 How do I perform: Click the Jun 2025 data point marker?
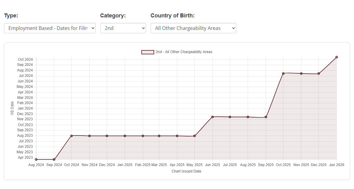pos(212,117)
